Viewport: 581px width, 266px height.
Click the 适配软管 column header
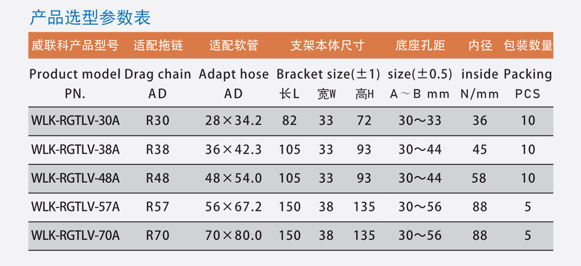pos(234,46)
